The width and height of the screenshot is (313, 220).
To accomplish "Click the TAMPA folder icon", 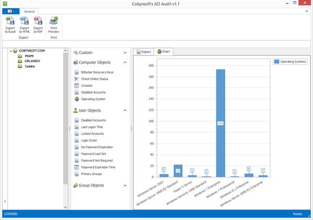I will point(20,66).
